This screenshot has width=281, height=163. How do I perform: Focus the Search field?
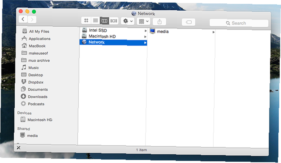coord(239,23)
